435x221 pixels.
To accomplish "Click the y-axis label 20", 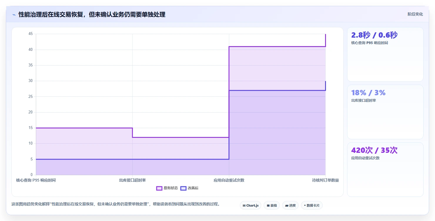I will click(x=31, y=112).
